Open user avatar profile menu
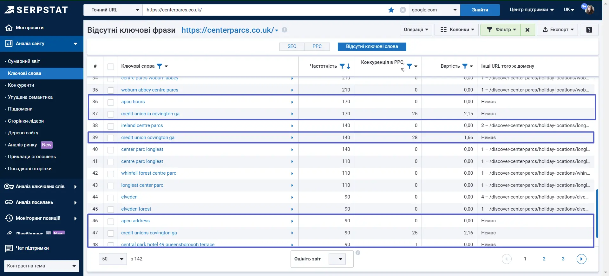Viewport: 609px width, 276px height. pos(590,10)
